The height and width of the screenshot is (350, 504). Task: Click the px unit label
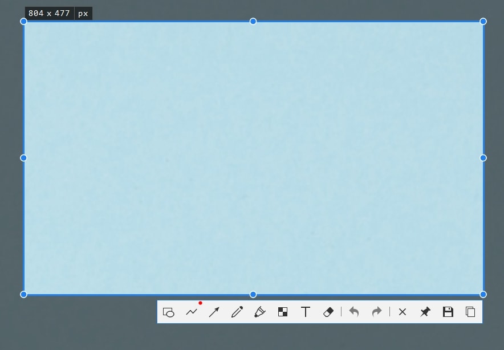[83, 14]
